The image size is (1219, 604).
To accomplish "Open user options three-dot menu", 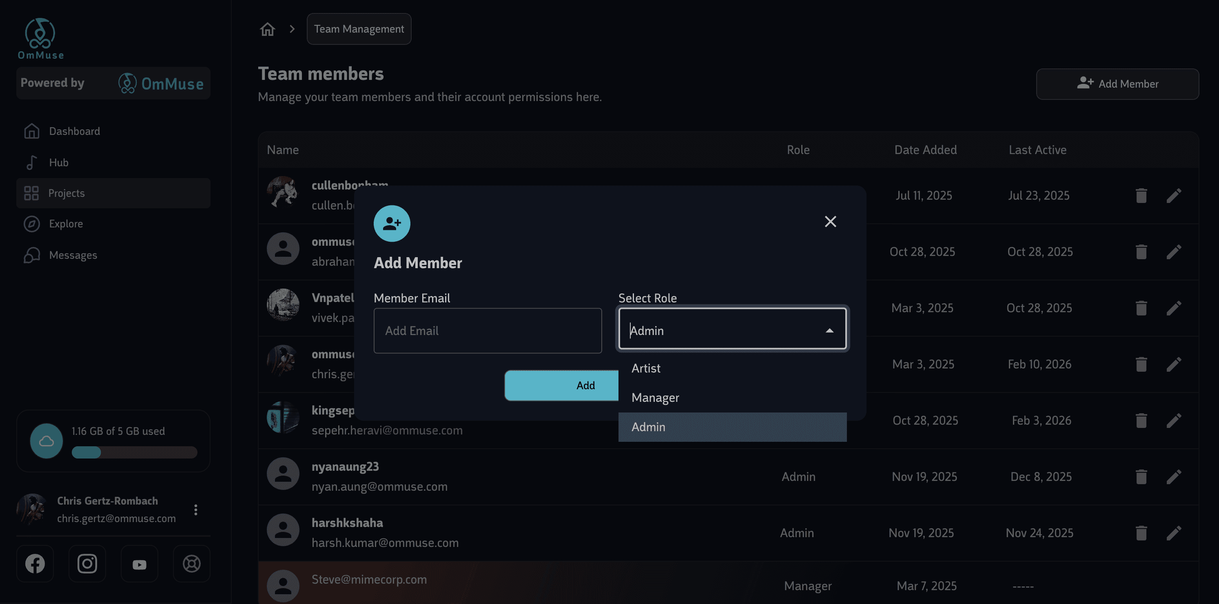I will click(x=195, y=509).
